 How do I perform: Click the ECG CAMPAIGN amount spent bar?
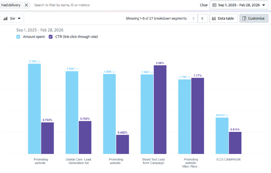point(222,136)
